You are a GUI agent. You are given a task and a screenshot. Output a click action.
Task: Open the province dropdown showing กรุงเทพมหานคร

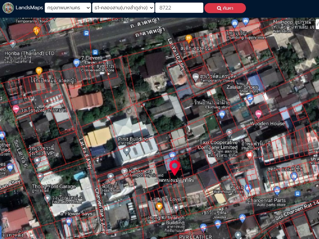(x=68, y=8)
